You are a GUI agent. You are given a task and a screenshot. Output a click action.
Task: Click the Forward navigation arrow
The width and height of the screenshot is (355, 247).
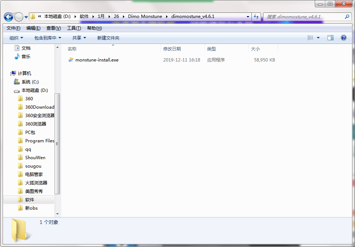click(19, 17)
